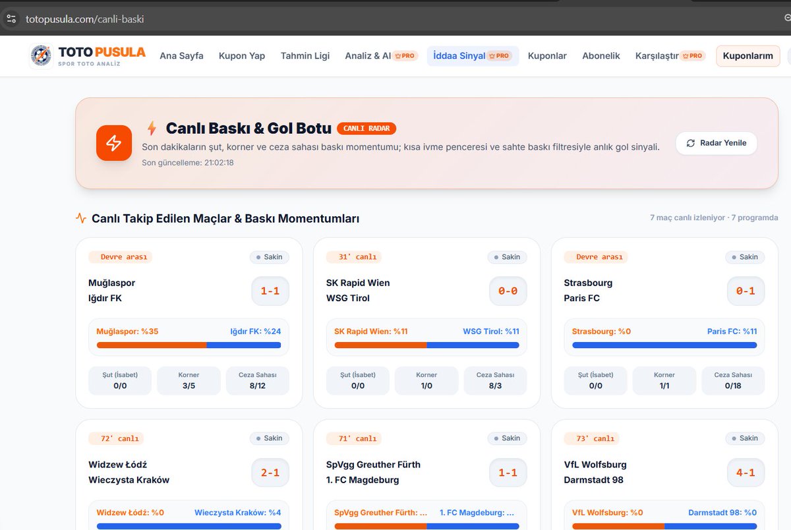Click the browser site info icon
Viewport: 791px width, 530px height.
11,19
